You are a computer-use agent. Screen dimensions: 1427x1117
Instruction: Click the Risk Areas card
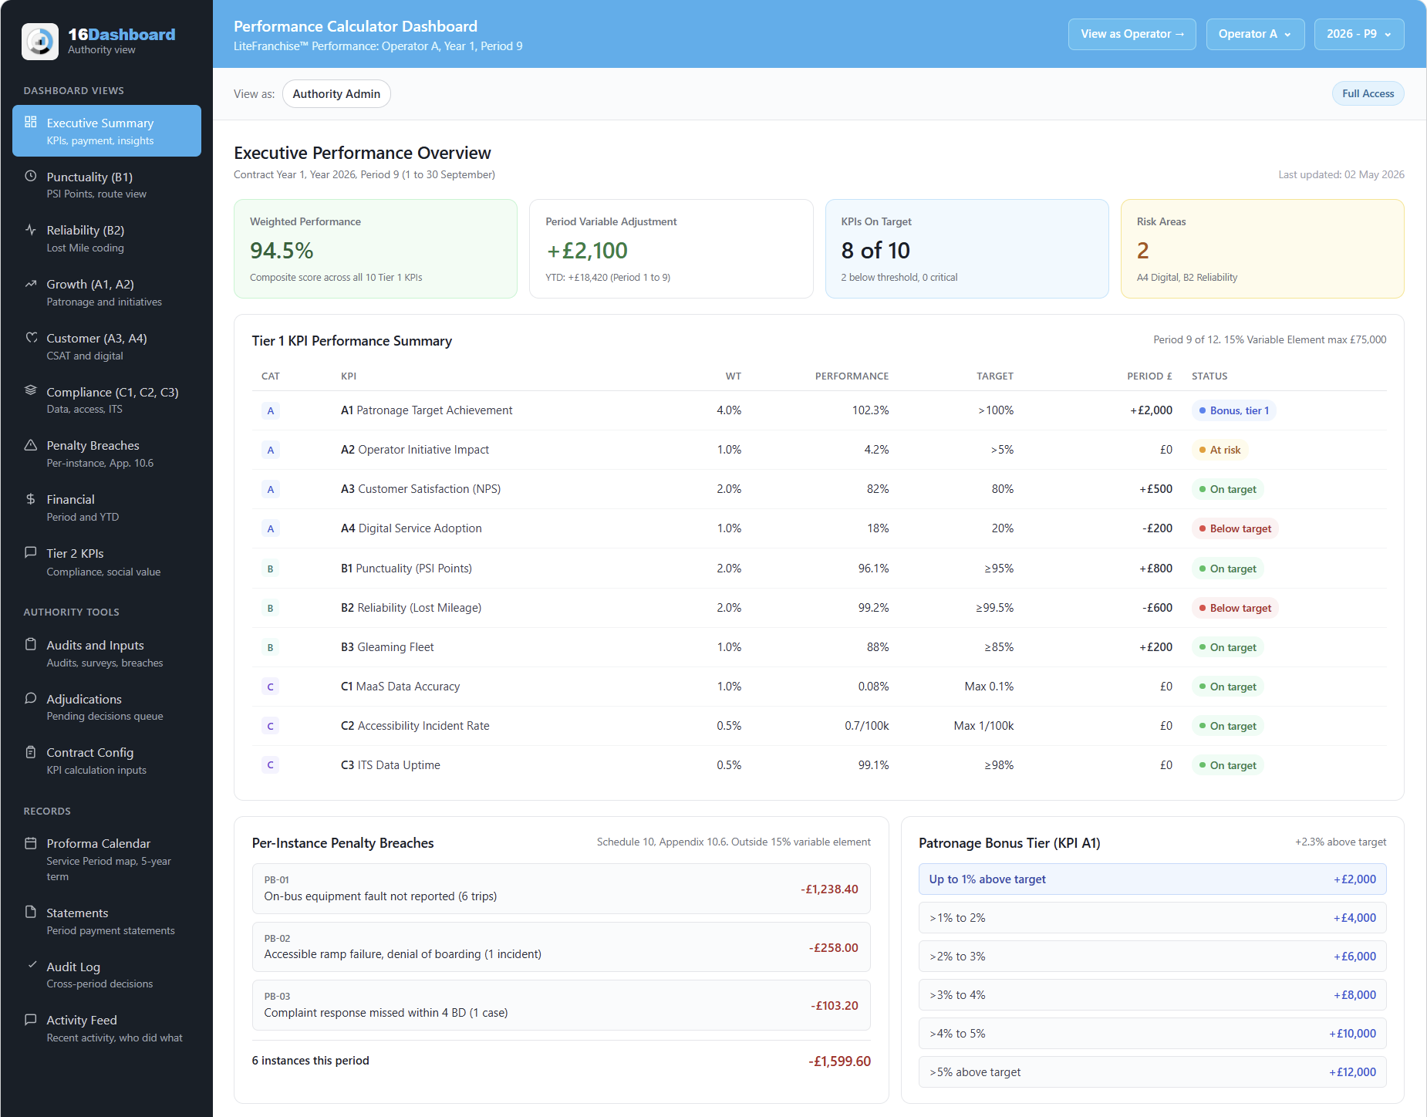pyautogui.click(x=1262, y=248)
